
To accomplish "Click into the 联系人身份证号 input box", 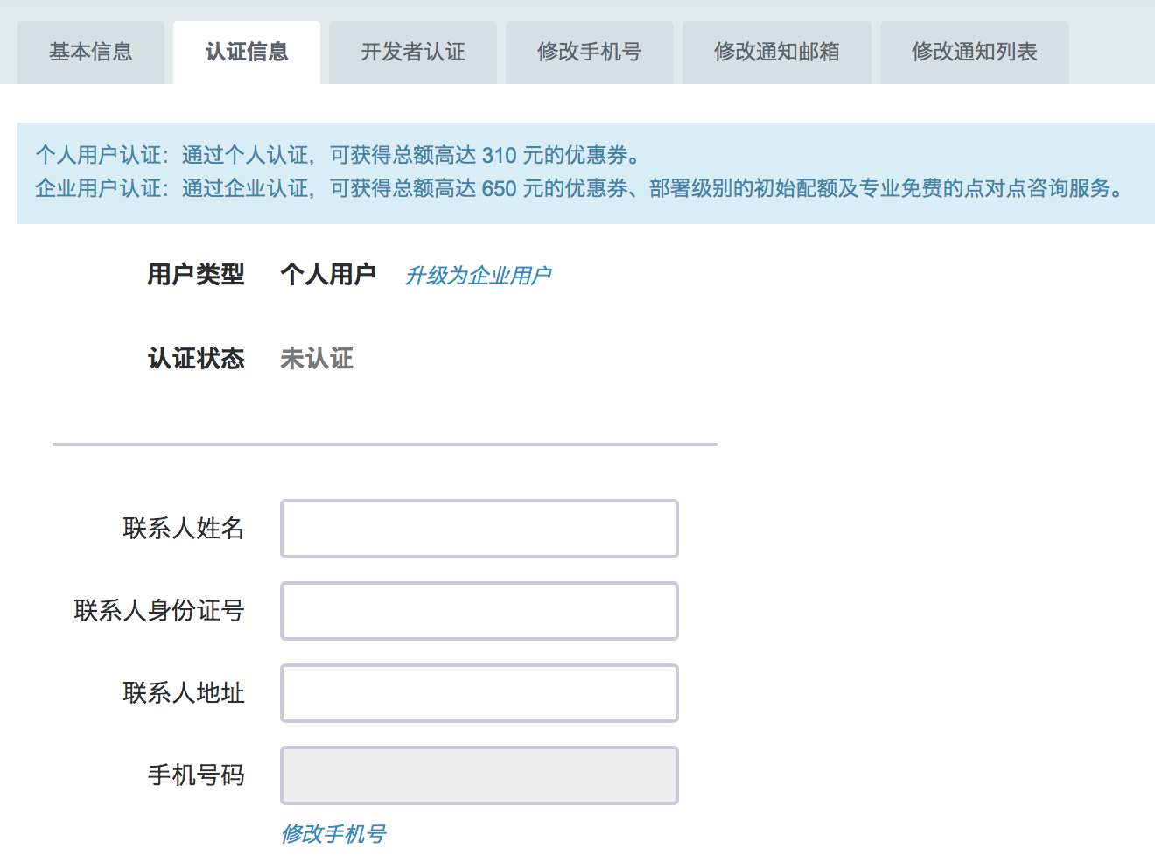I will 479,611.
